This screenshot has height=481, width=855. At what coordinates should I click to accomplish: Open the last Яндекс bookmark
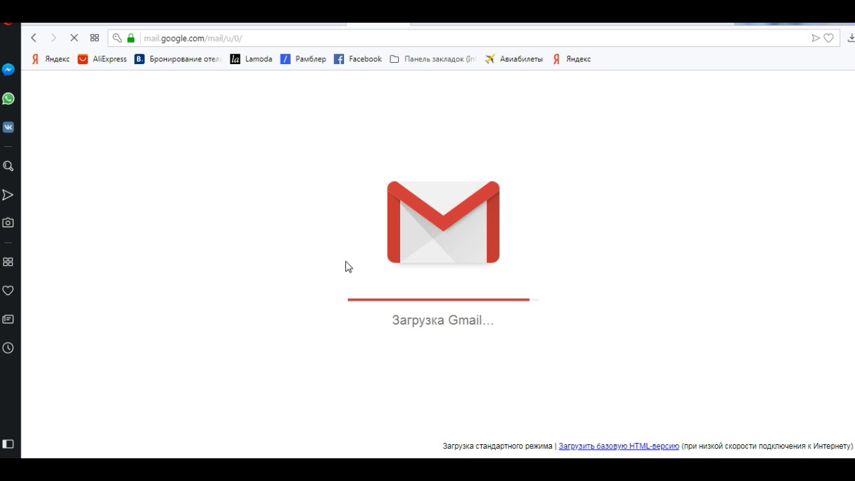click(571, 59)
